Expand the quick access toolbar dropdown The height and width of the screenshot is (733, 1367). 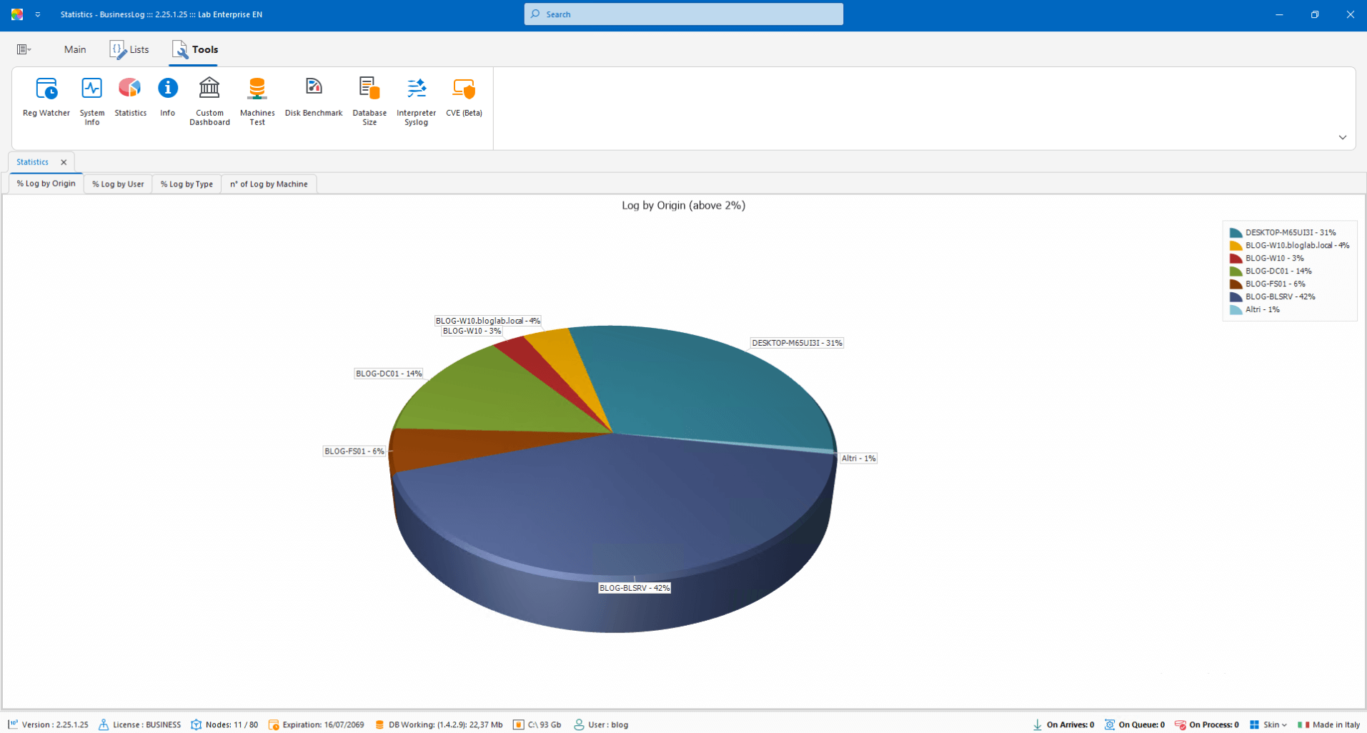tap(38, 14)
